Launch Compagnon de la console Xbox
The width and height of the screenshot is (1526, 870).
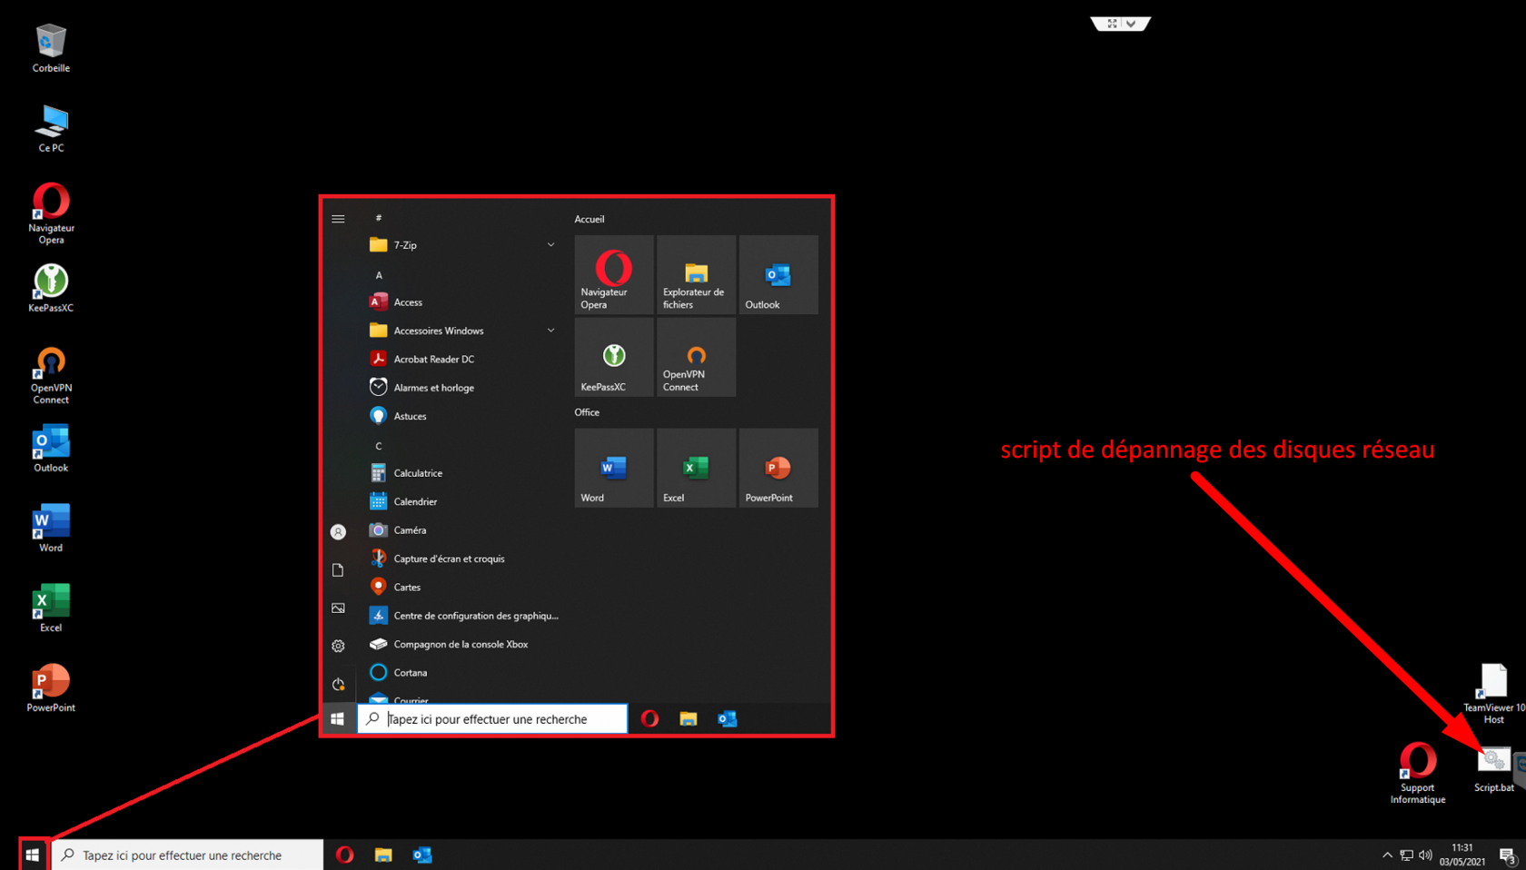[461, 644]
